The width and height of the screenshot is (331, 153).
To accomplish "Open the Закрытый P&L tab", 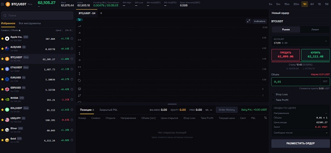I will 108,110.
